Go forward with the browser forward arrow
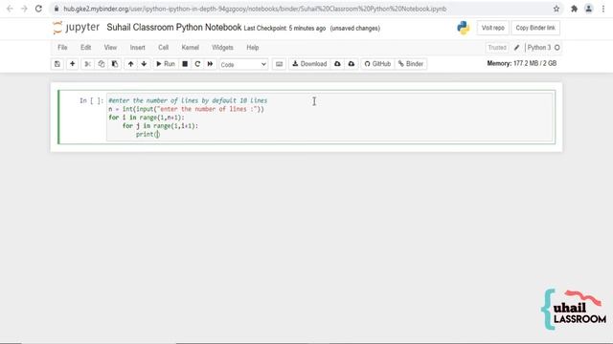613x344 pixels. pos(24,9)
